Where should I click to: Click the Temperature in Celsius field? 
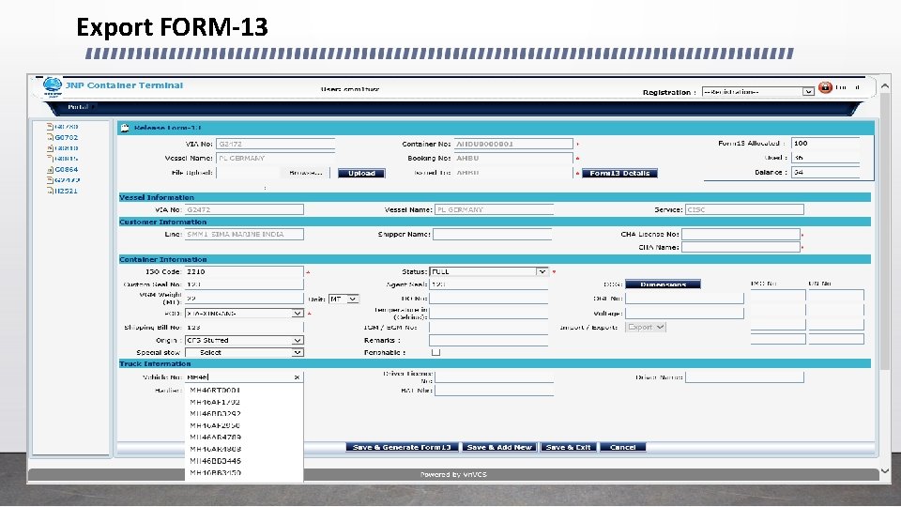click(489, 313)
